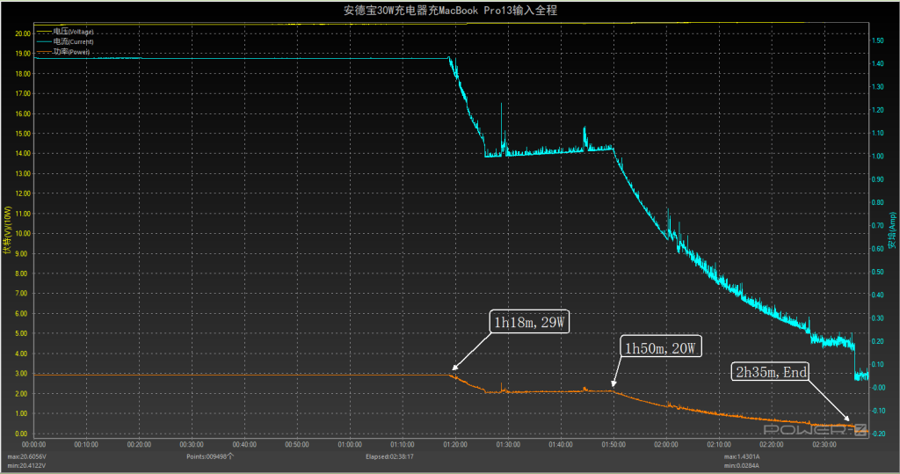The width and height of the screenshot is (900, 474).
Task: Click the current spike near 01:28 on cyan curve
Action: point(501,128)
